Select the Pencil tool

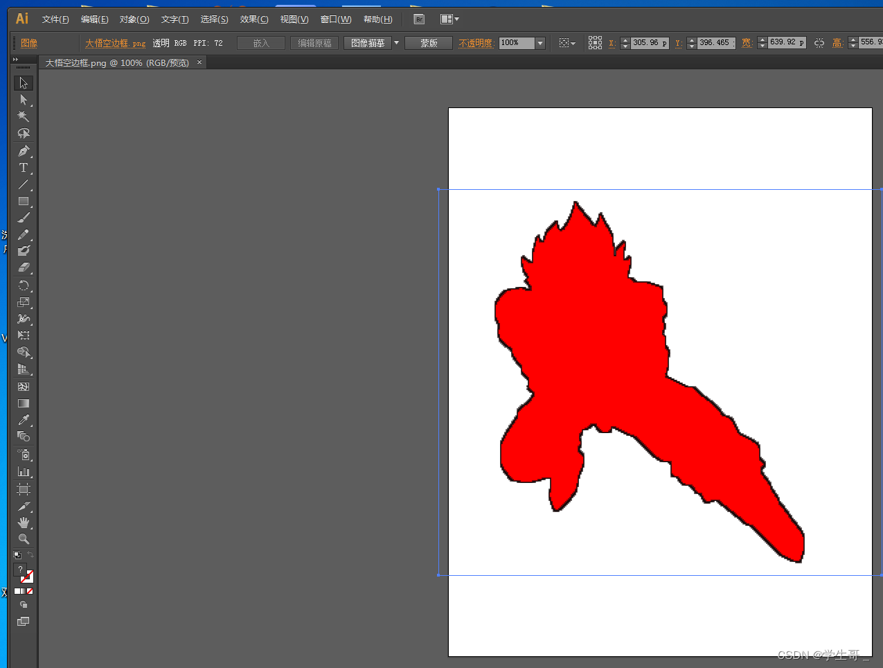coord(24,234)
